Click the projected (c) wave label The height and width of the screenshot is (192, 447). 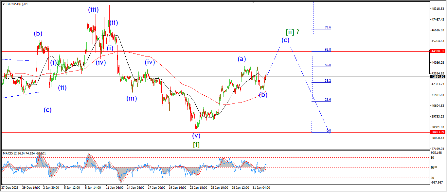pos(285,40)
